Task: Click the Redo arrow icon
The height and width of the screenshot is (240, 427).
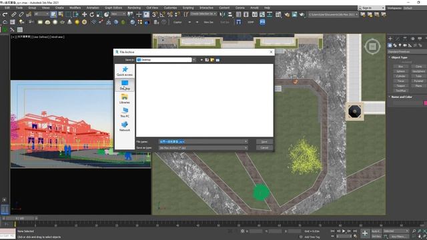Action: 5,15
